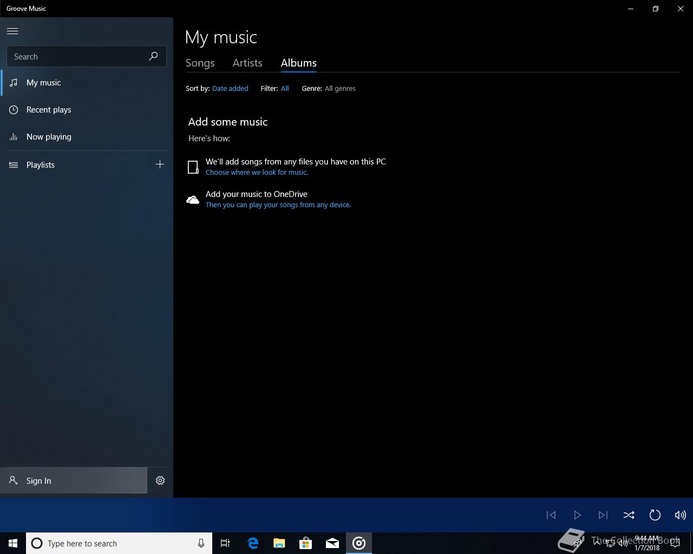The image size is (693, 554).
Task: Click the 'Add some music' heading
Action: pos(228,122)
